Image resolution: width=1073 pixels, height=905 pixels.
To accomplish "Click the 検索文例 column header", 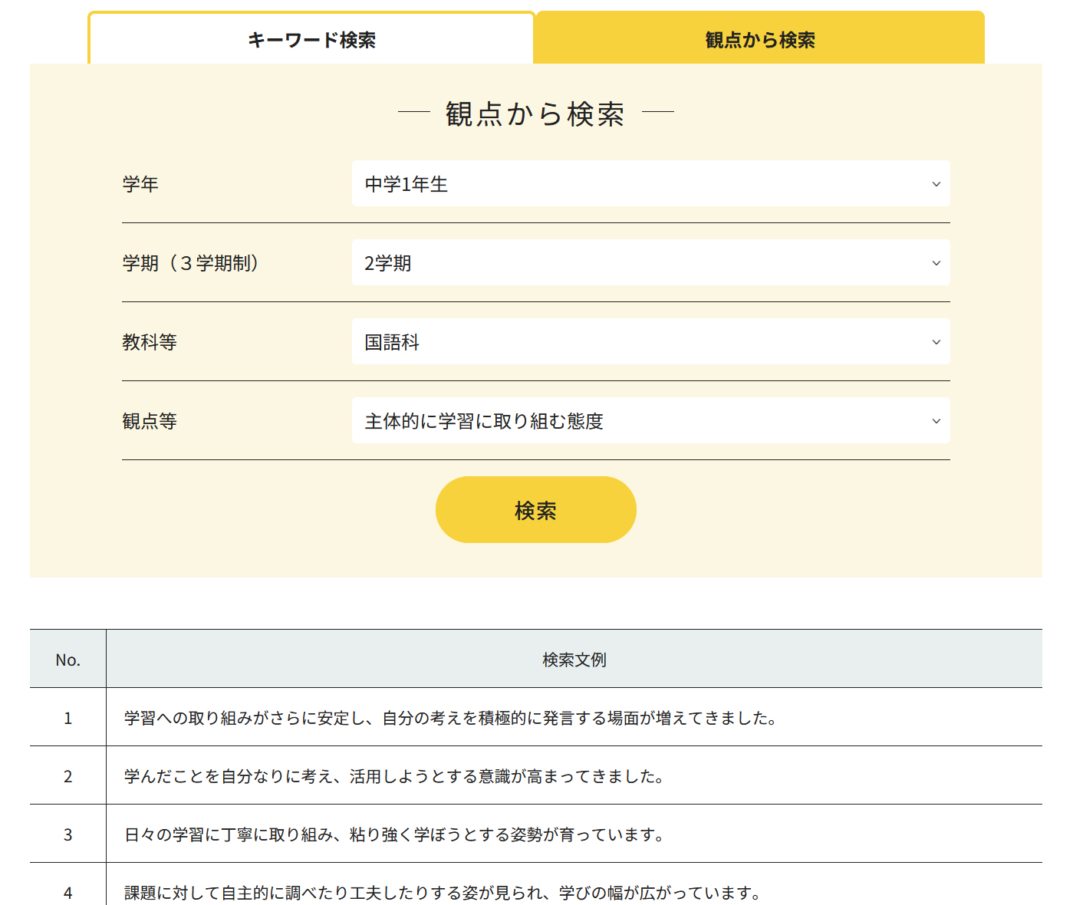I will point(574,660).
